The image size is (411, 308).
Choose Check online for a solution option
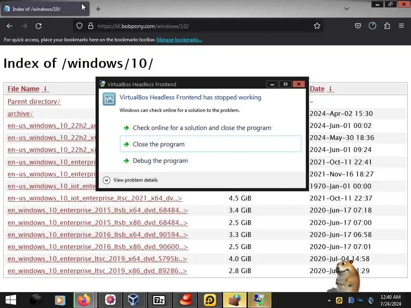click(211, 128)
